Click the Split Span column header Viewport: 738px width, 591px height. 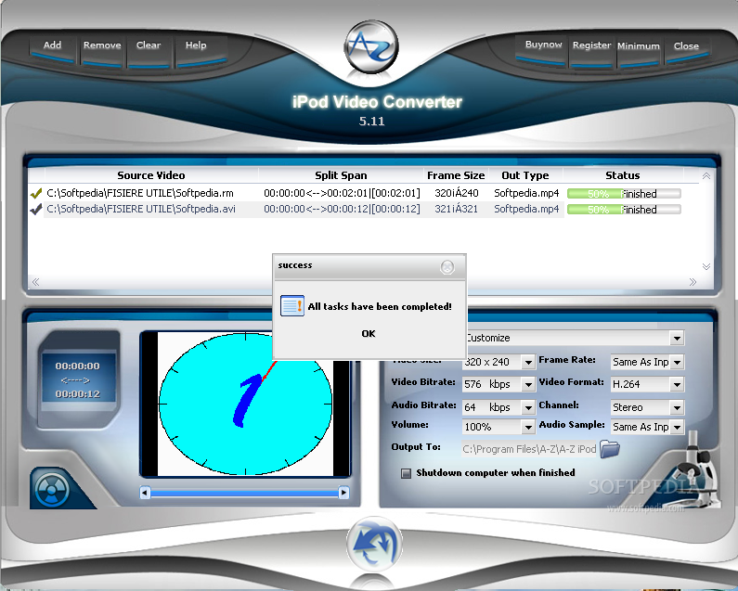click(341, 175)
